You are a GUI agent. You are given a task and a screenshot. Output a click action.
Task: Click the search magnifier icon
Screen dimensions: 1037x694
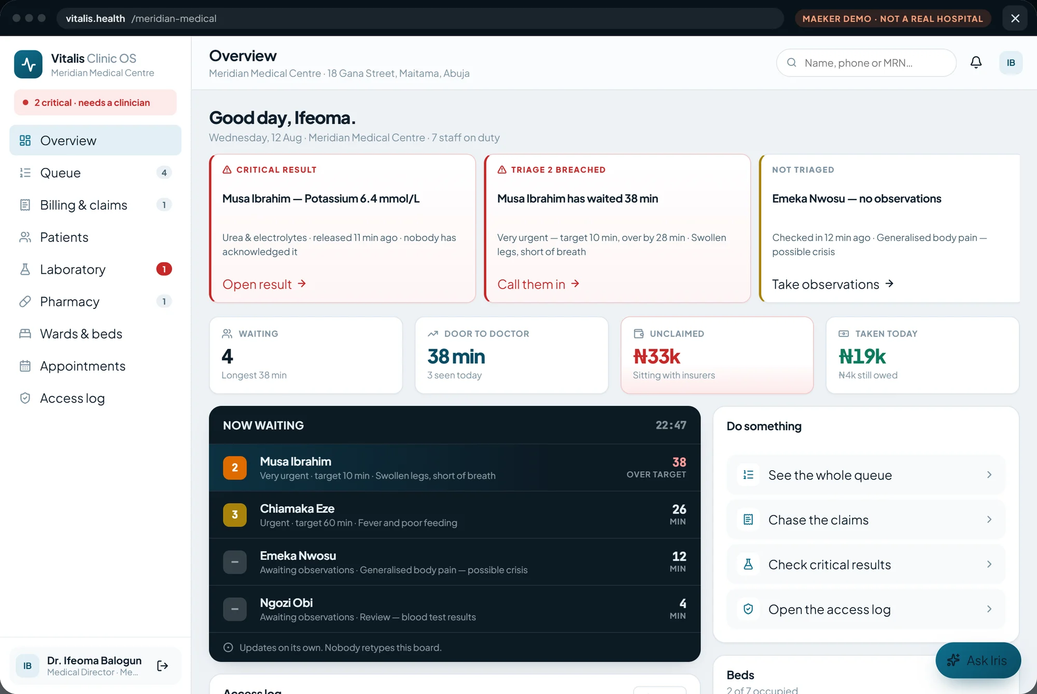[792, 63]
